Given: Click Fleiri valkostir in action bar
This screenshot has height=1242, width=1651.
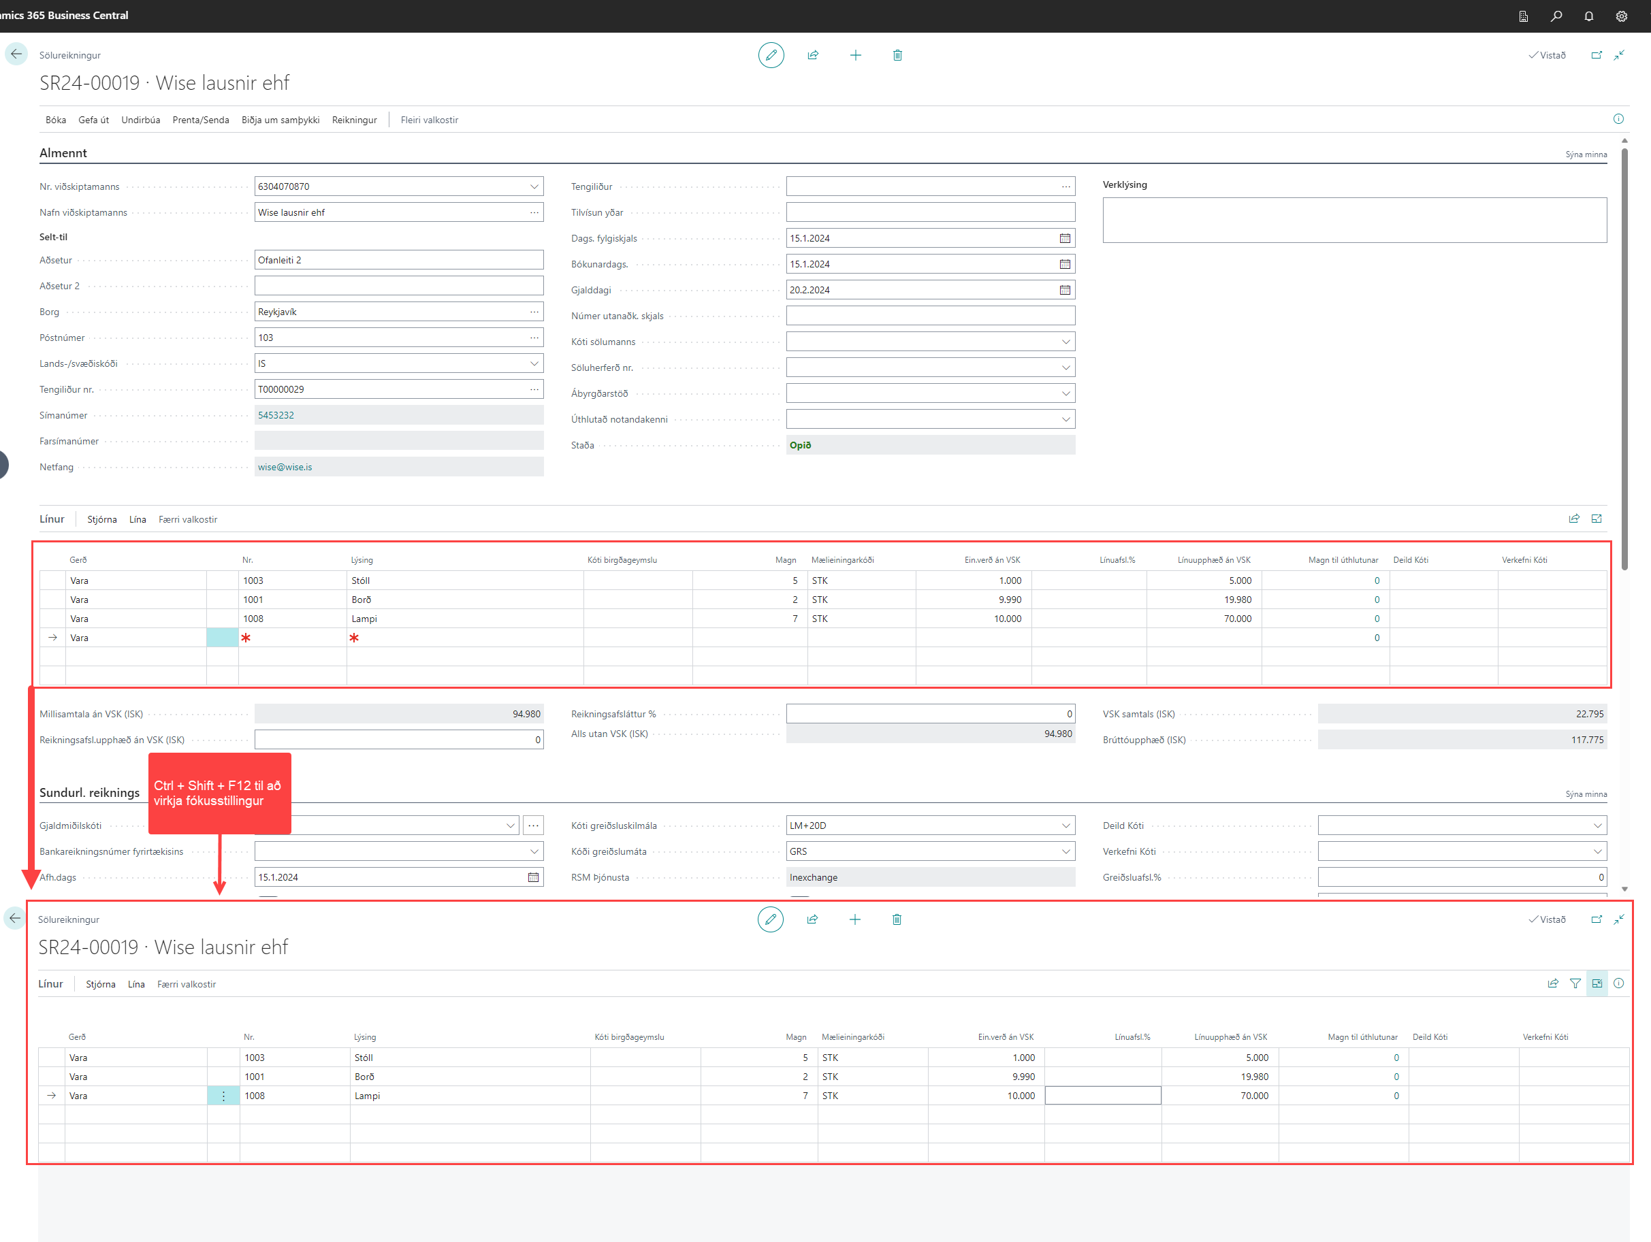Looking at the screenshot, I should point(429,120).
